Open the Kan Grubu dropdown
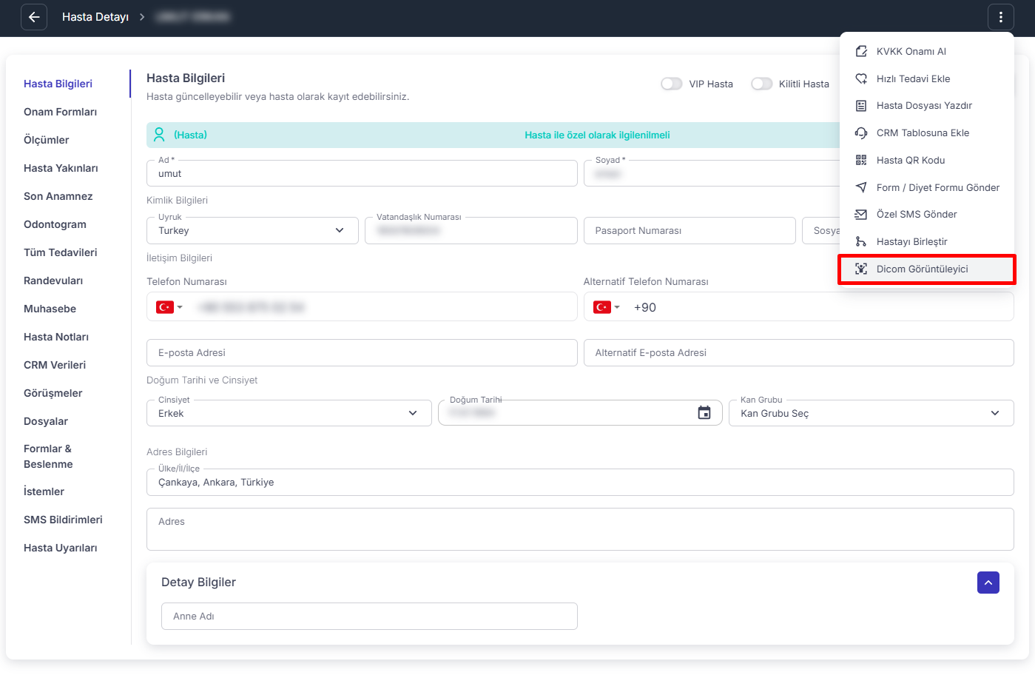 coord(872,413)
